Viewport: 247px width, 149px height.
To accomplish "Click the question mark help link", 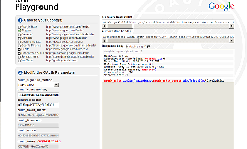I will 142,52.
